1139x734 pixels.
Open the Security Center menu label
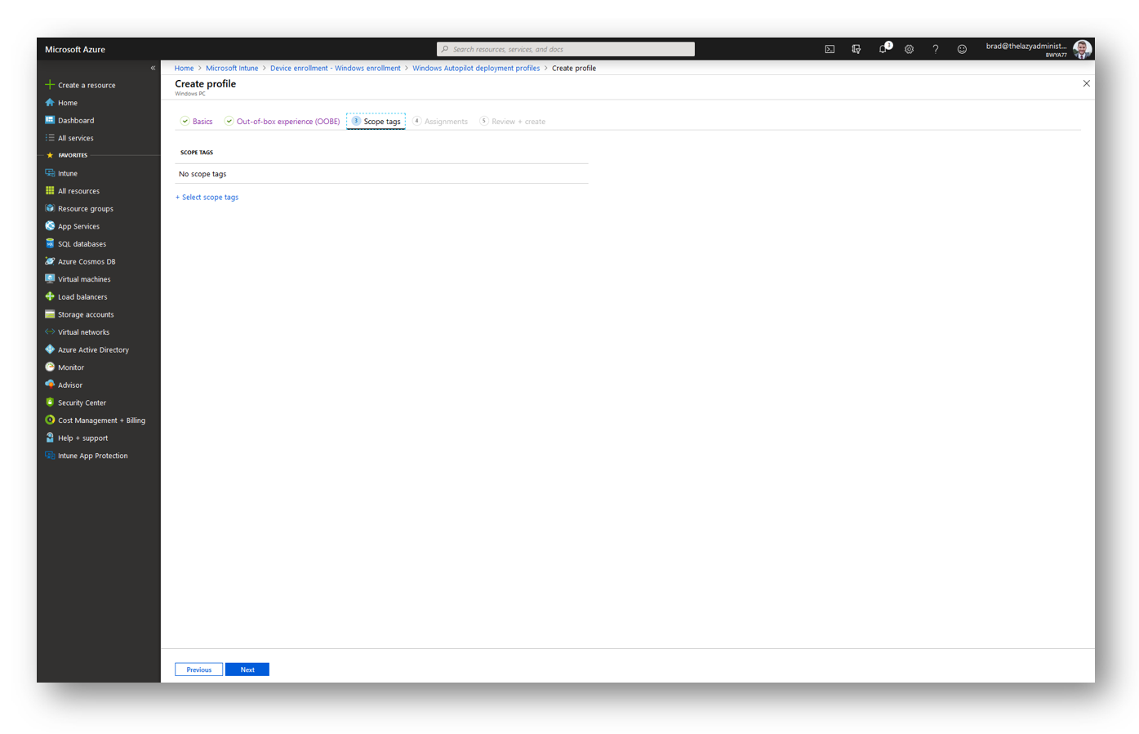(x=82, y=403)
